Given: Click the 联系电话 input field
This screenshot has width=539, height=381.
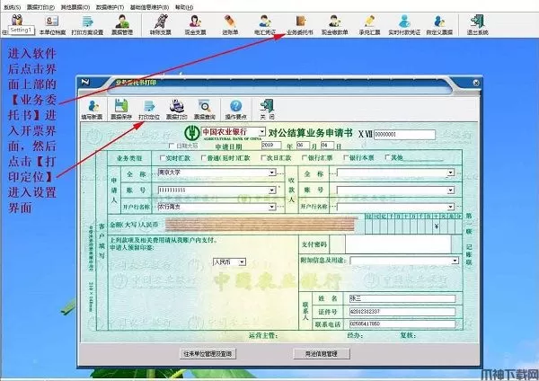Looking at the screenshot, I should (402, 323).
